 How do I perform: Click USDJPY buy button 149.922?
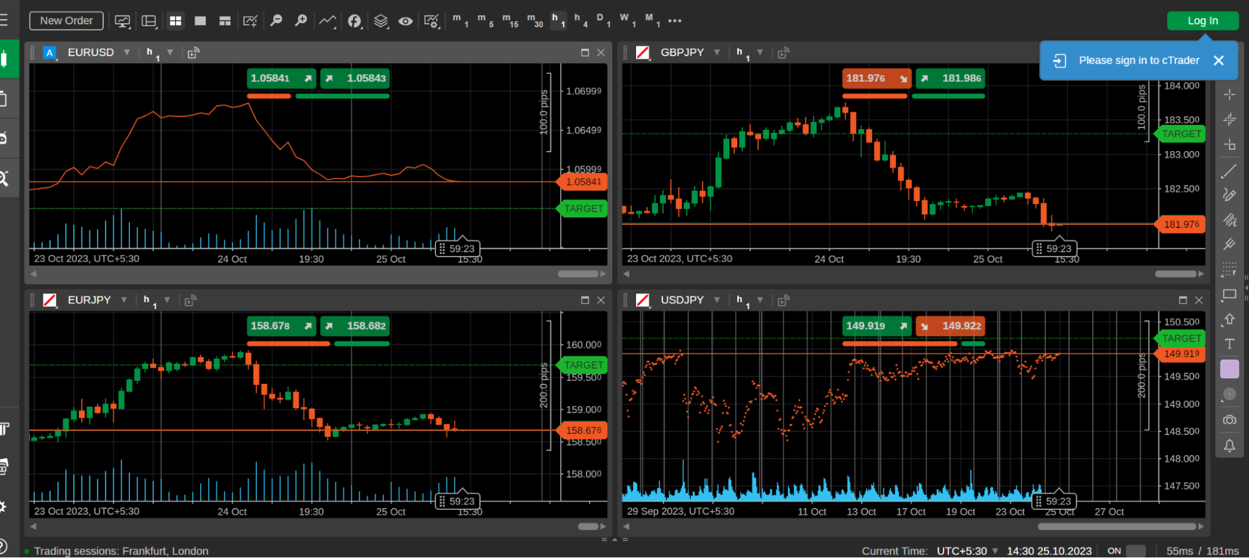click(x=950, y=326)
